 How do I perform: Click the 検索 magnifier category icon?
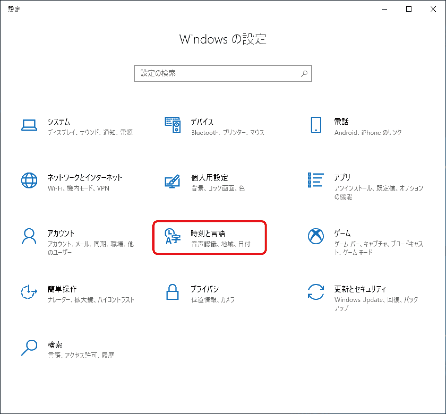[29, 348]
